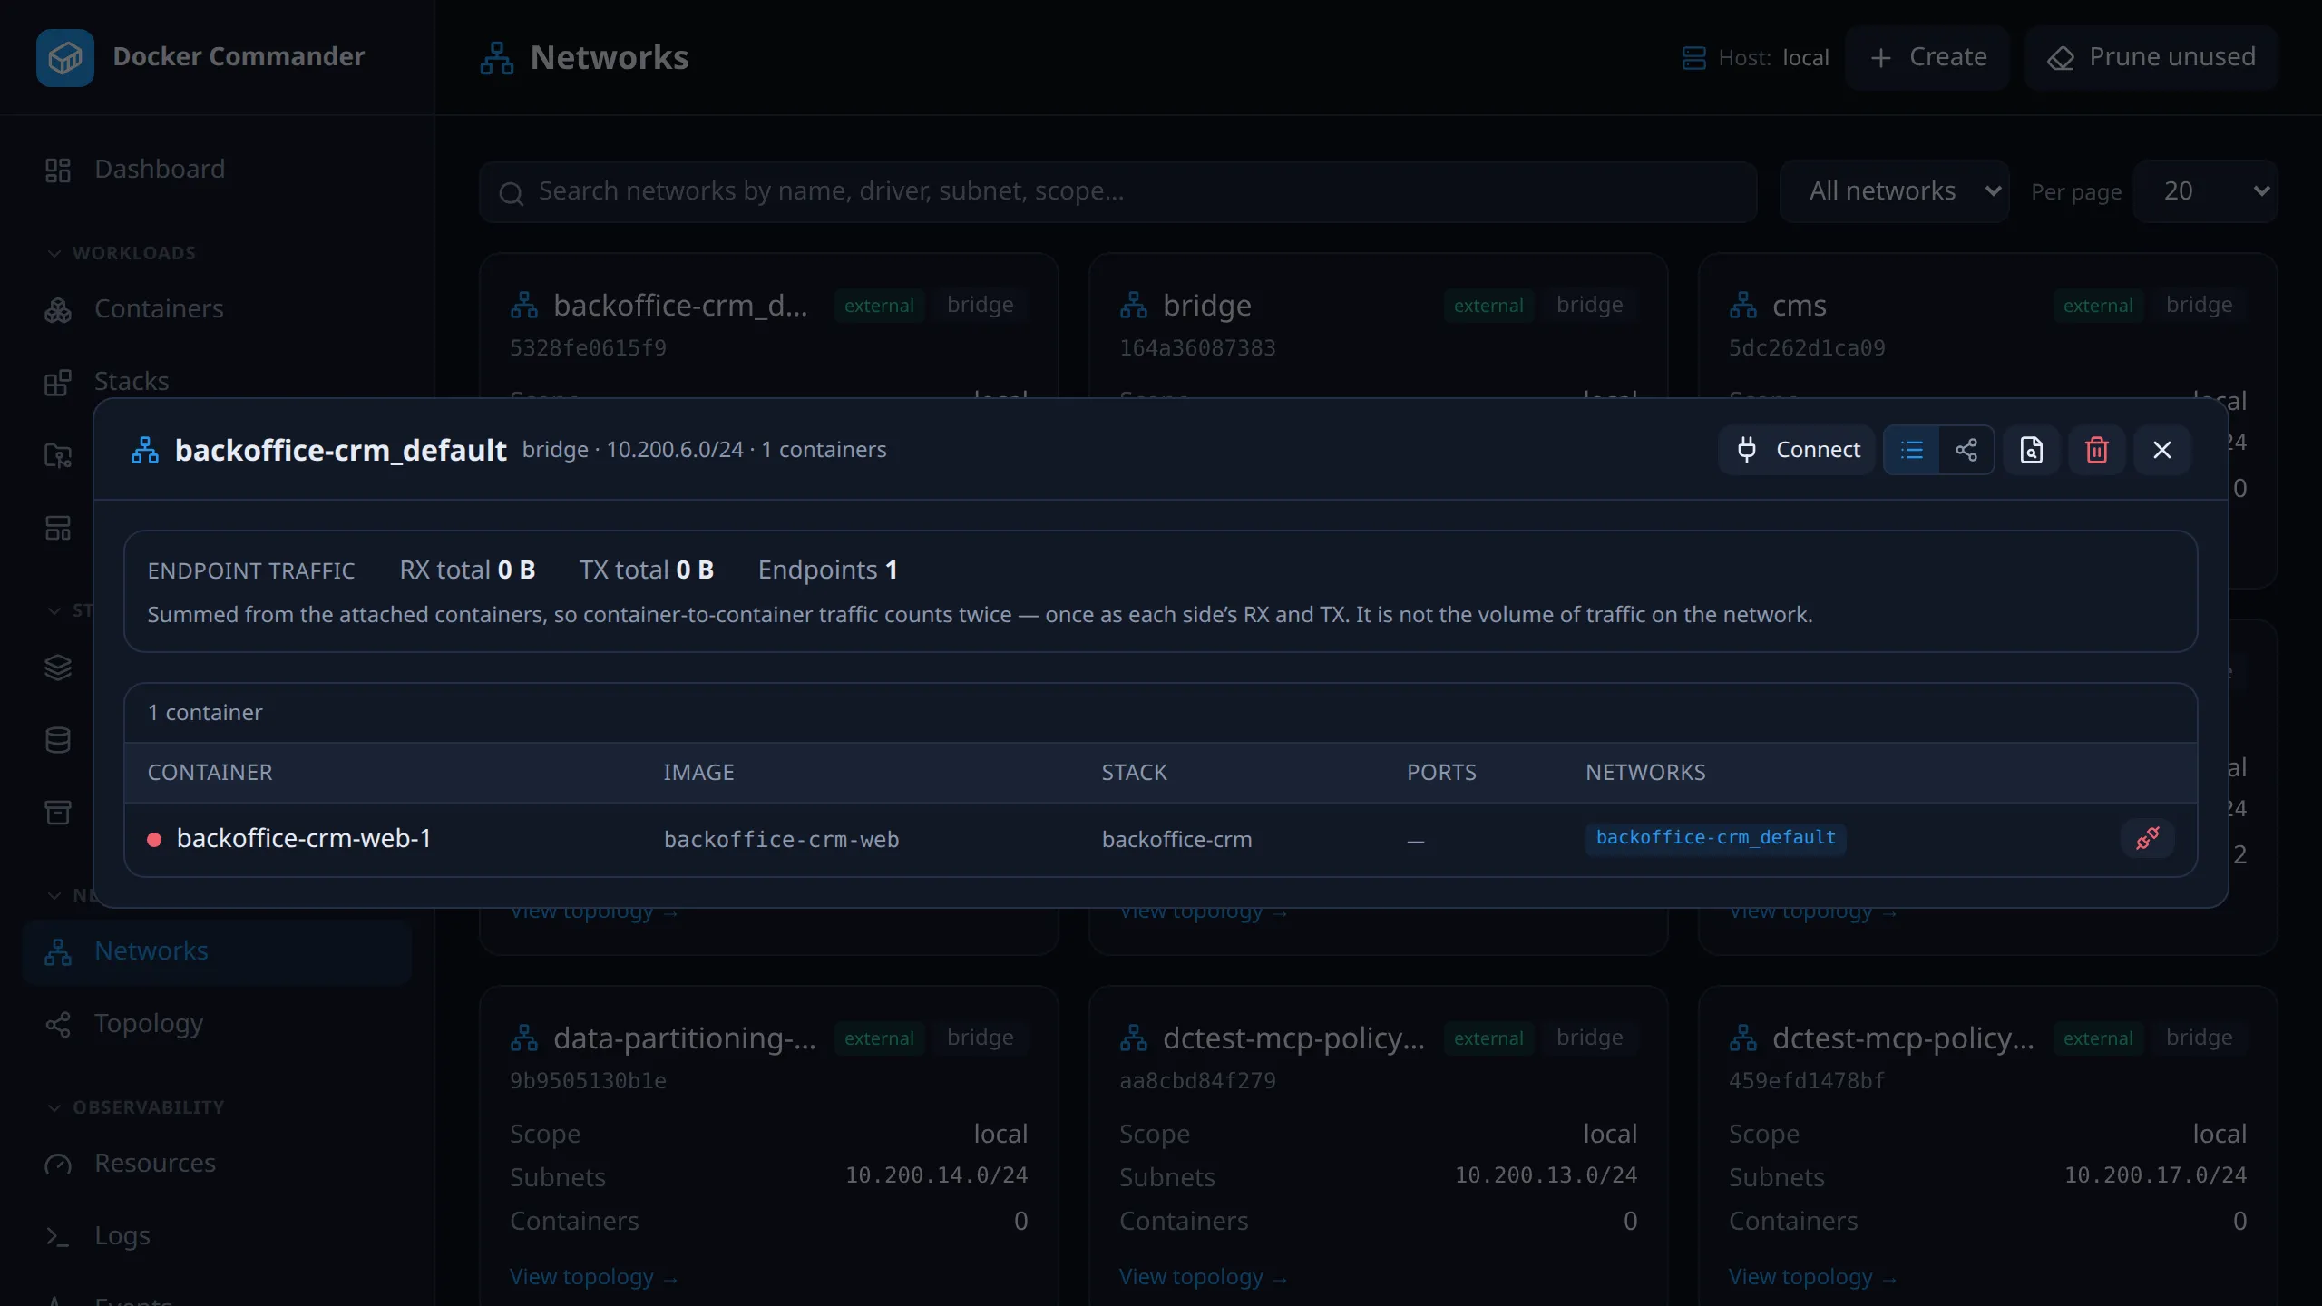Click the Endpoints 1 count
The image size is (2322, 1306).
click(827, 570)
